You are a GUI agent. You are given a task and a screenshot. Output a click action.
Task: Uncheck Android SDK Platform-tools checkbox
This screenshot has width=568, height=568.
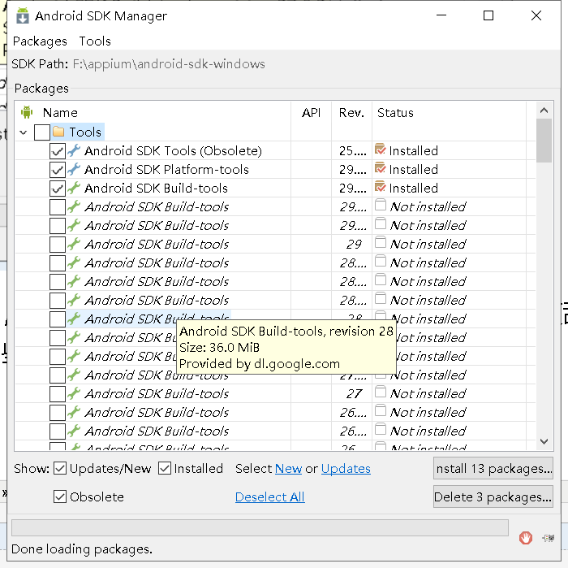tap(58, 170)
